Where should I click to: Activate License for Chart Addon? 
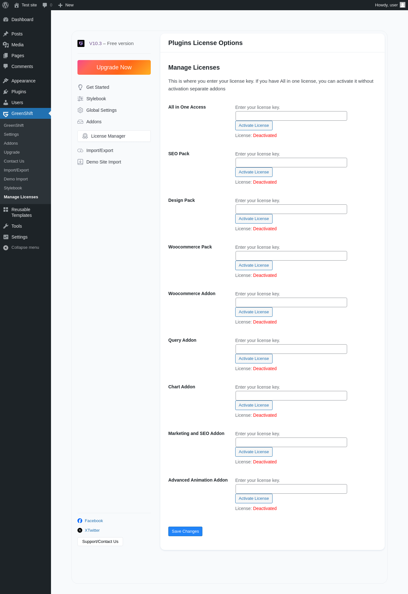pos(254,405)
